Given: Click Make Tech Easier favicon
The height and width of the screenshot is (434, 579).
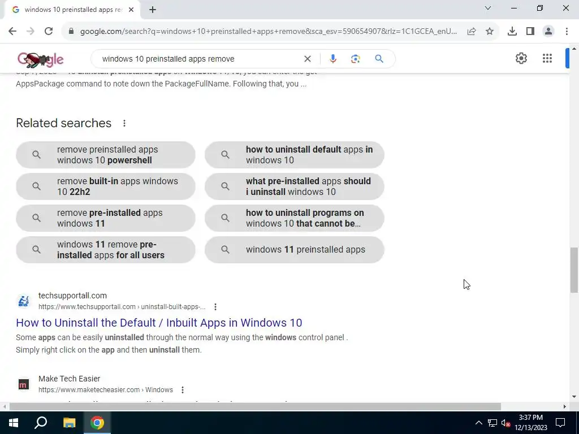Looking at the screenshot, I should coord(24,384).
